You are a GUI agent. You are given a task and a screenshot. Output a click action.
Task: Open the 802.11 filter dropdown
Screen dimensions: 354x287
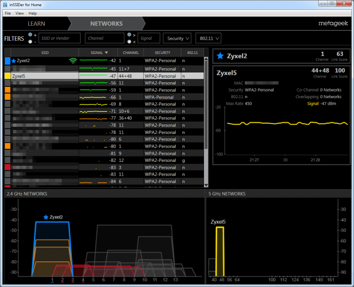coord(208,38)
